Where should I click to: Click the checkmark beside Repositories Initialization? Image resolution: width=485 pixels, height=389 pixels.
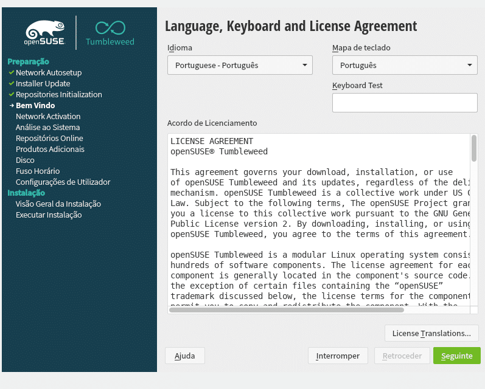[12, 94]
